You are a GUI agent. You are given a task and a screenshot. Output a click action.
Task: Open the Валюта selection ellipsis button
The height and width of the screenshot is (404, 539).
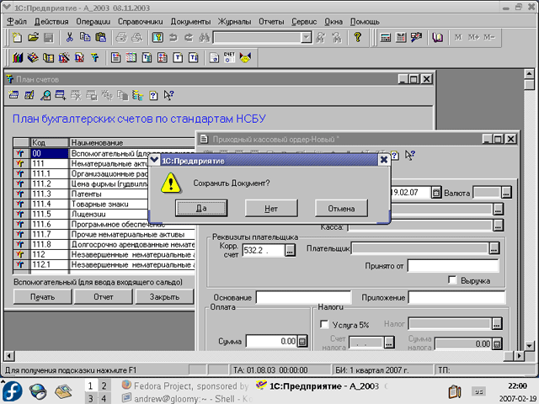[x=506, y=193]
